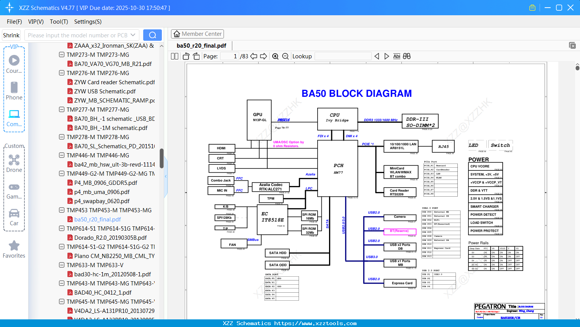This screenshot has width=580, height=327.
Task: Open the model number dropdown arrow
Action: pyautogui.click(x=133, y=35)
